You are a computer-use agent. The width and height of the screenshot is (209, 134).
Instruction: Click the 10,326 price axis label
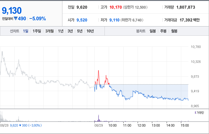[x=196, y=62]
